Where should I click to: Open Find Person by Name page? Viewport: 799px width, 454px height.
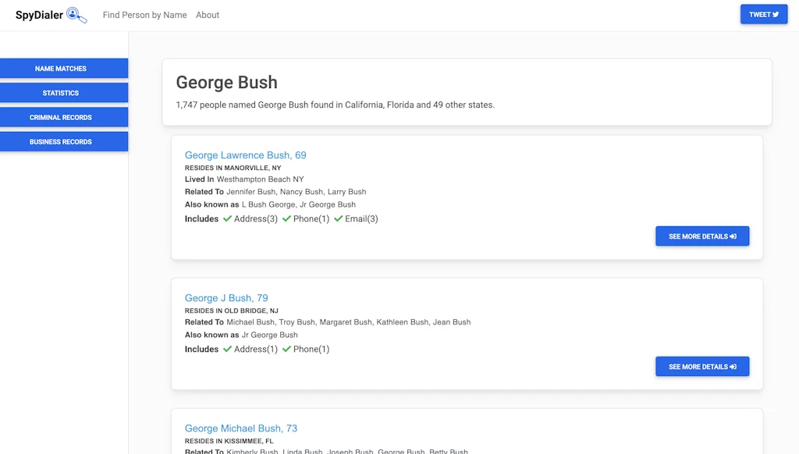click(144, 15)
